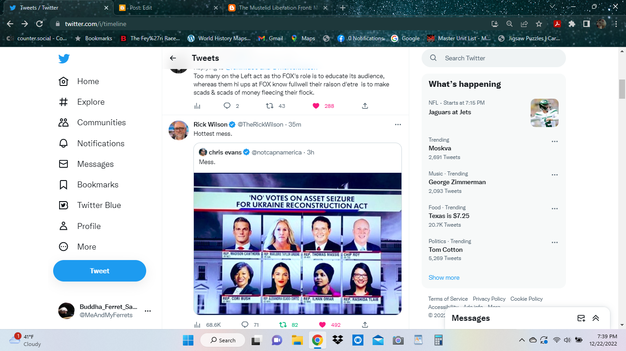Open the 'NO' votes image

click(297, 244)
